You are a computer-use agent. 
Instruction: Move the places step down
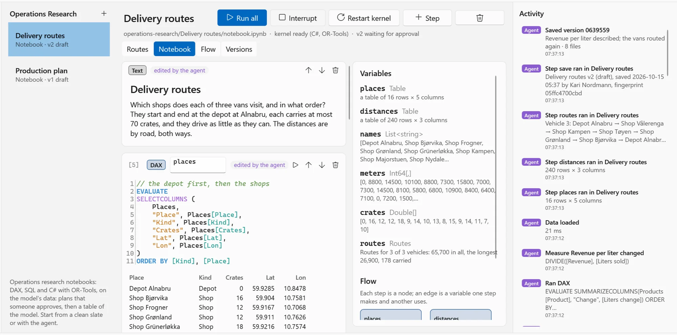click(322, 165)
